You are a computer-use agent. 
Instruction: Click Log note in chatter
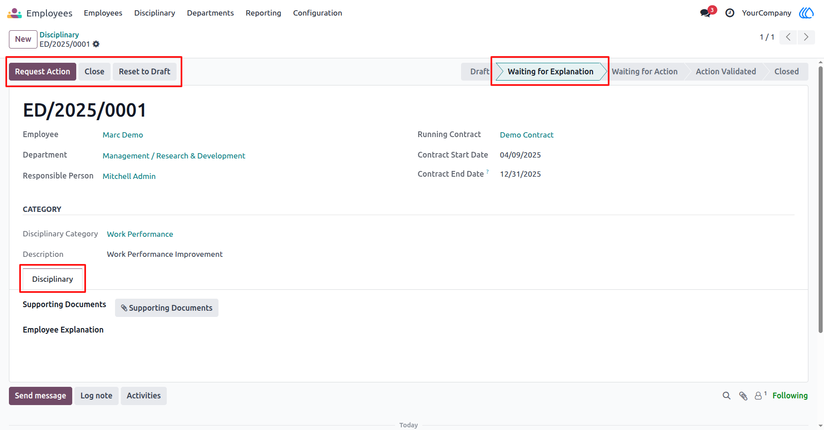point(96,396)
